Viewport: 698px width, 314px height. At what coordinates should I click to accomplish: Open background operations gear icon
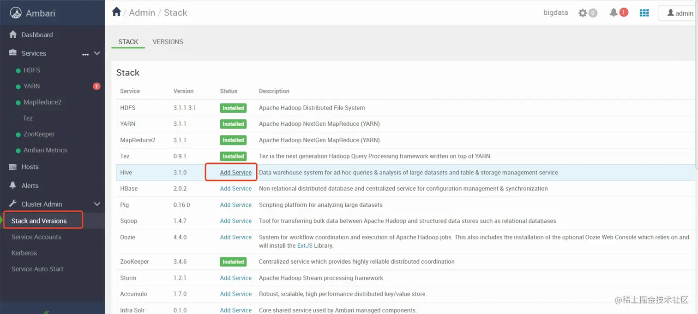point(583,13)
